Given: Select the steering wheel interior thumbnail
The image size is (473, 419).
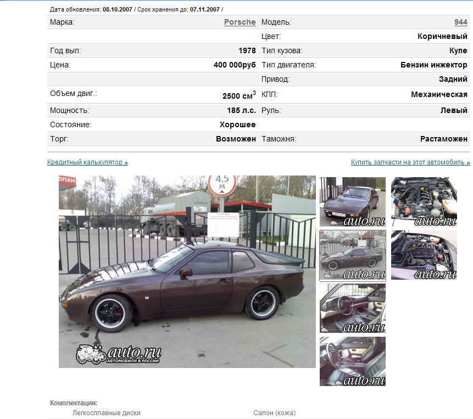Looking at the screenshot, I should 352,308.
